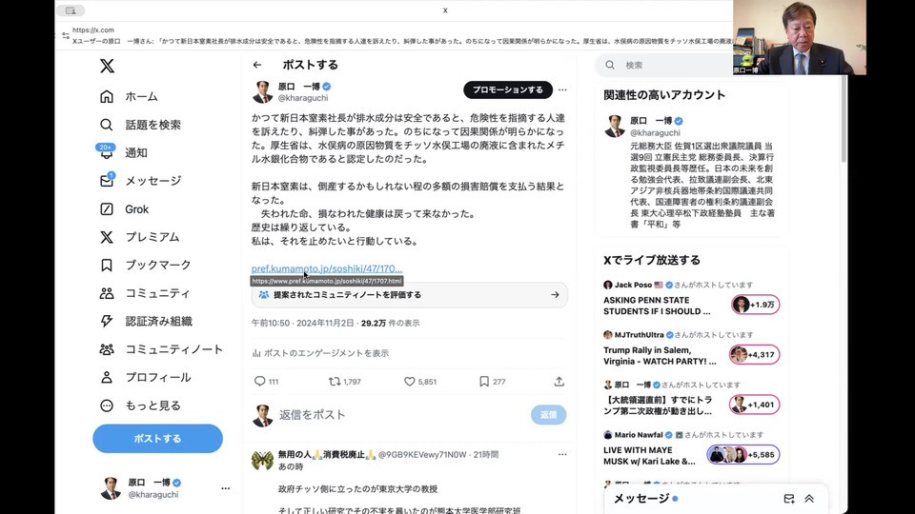The height and width of the screenshot is (514, 915).
Task: Click the share post icon
Action: coord(559,382)
